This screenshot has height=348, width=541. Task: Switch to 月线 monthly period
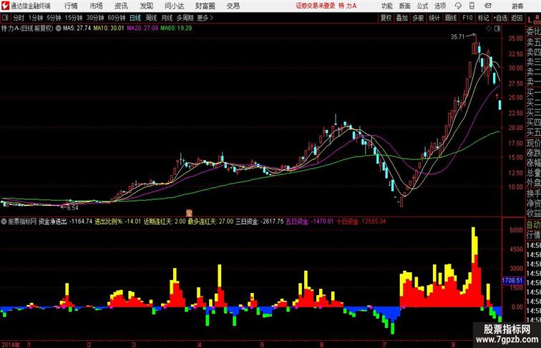pos(167,18)
